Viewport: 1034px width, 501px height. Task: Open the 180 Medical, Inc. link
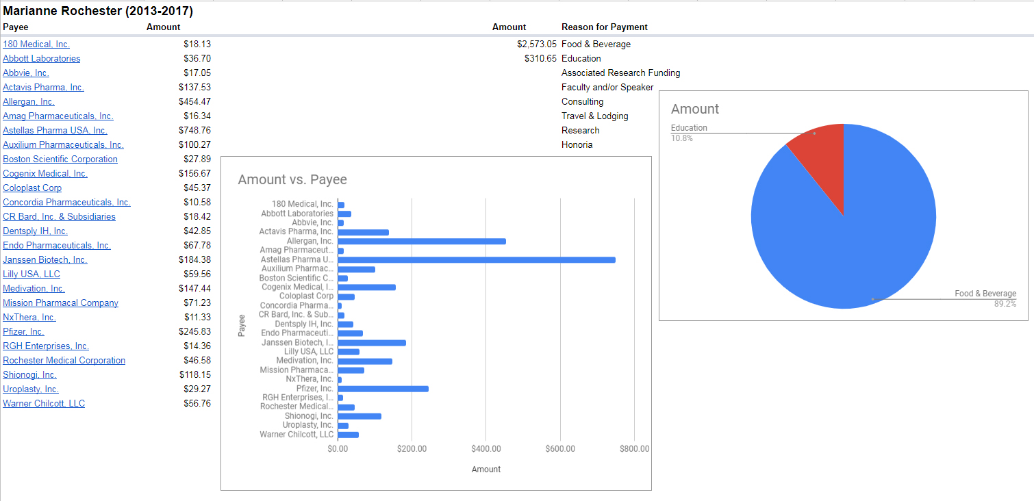[x=36, y=44]
